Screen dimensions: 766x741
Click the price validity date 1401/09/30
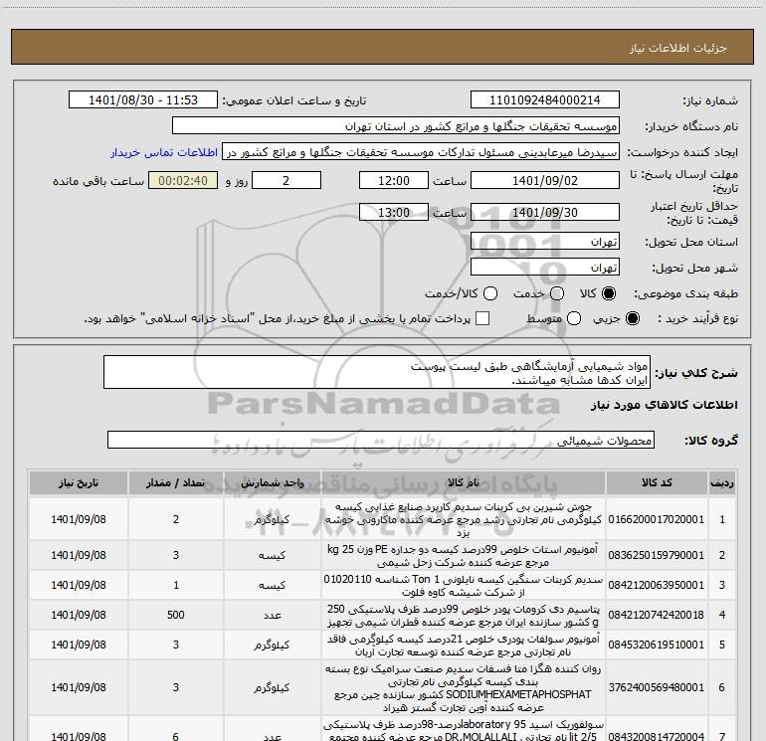pos(545,212)
